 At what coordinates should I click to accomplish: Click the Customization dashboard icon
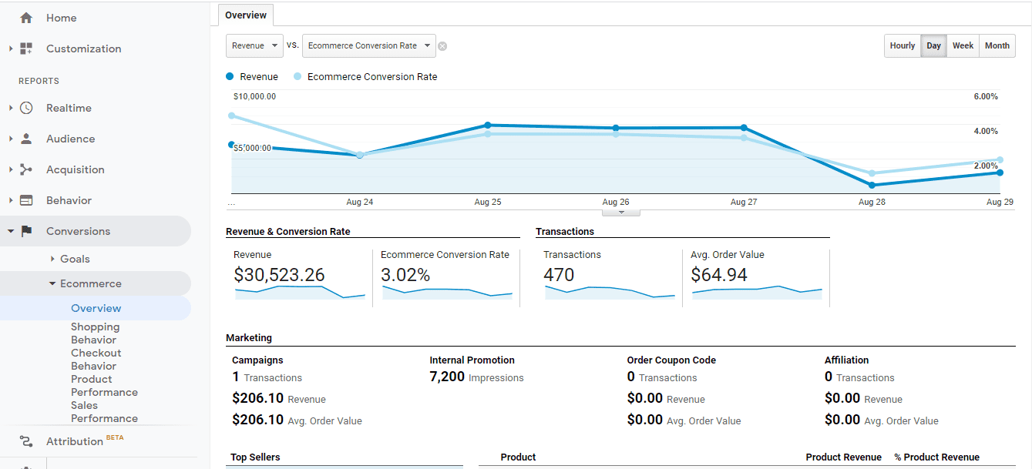(26, 49)
